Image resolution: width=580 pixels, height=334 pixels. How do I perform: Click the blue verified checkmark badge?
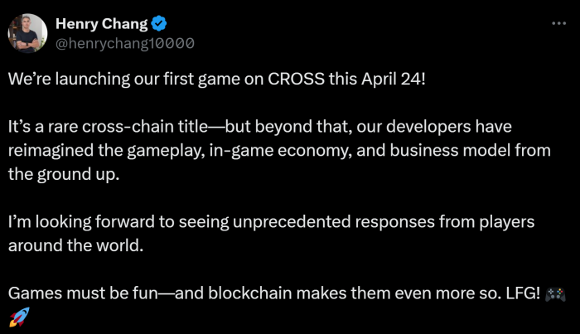pyautogui.click(x=159, y=24)
